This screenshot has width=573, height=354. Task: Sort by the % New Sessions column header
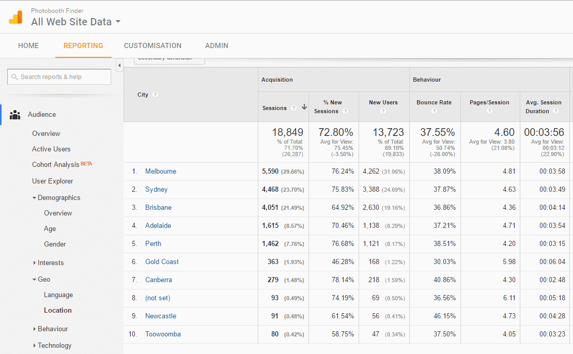pos(328,106)
